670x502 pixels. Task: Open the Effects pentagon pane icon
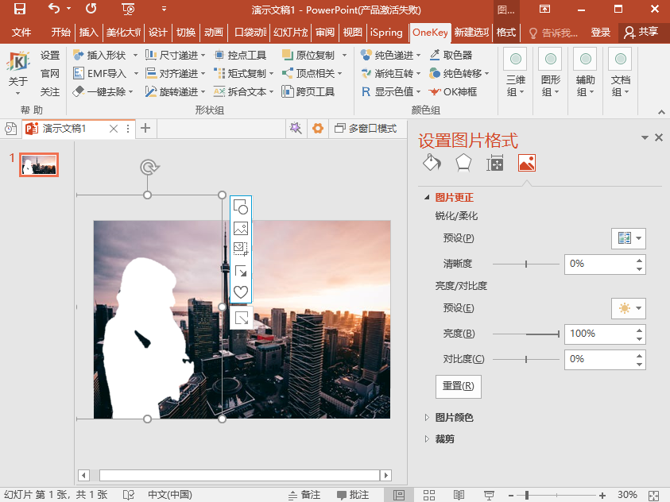pyautogui.click(x=463, y=163)
